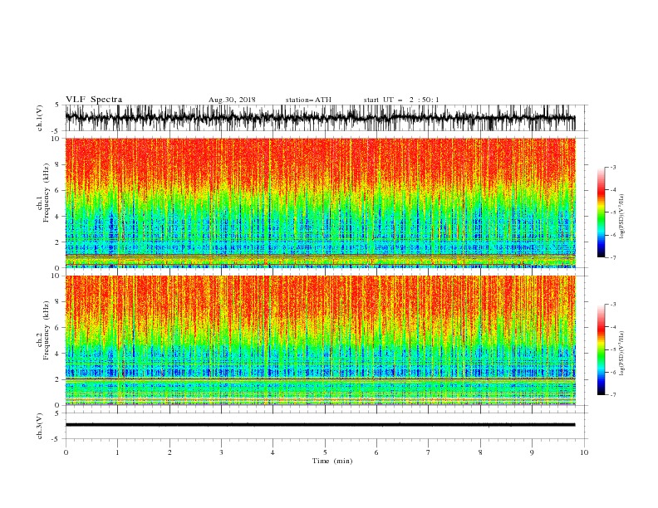This screenshot has width=658, height=508.
Task: Click the "station=ATH" label
Action: pos(308,100)
